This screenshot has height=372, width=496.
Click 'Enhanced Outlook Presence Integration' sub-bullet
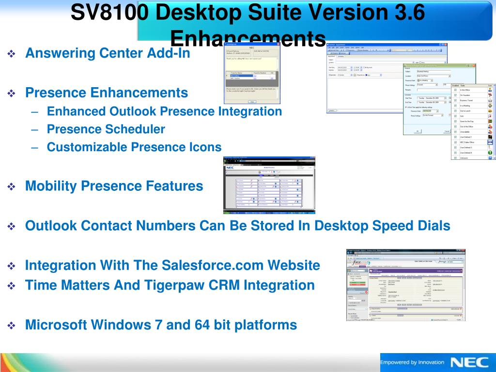click(x=165, y=111)
